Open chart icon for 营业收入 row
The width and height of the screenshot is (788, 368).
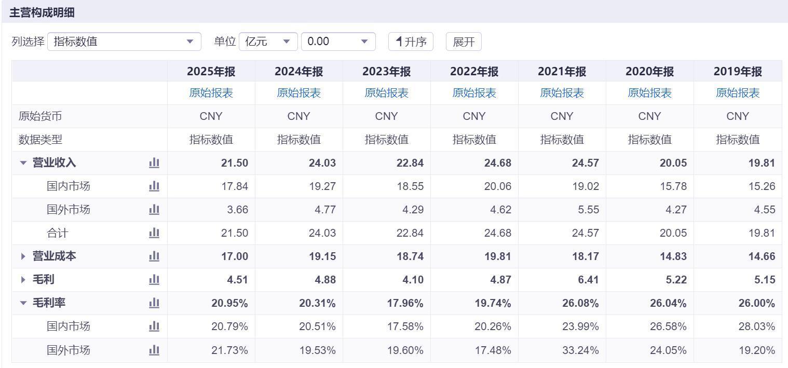154,163
